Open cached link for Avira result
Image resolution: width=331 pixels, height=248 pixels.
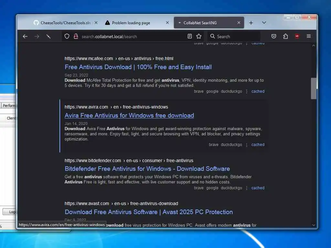click(x=258, y=145)
